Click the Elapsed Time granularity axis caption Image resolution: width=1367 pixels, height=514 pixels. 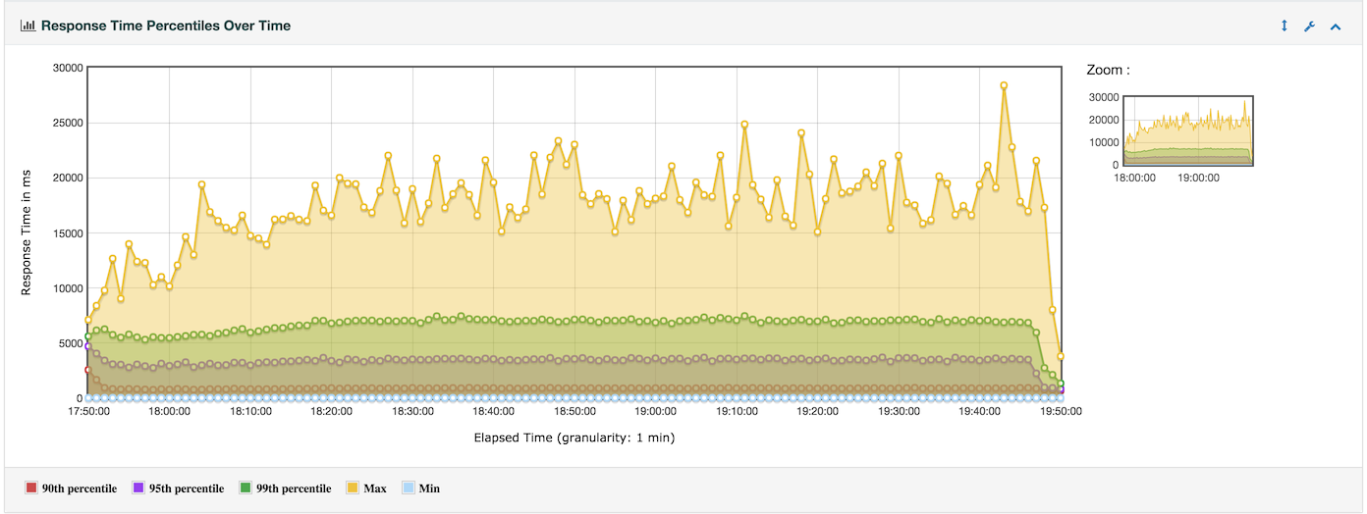[574, 437]
